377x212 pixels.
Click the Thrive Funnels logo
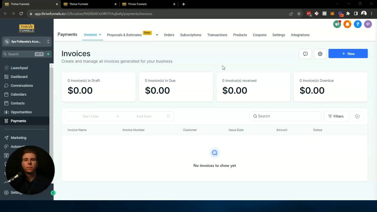tap(27, 28)
